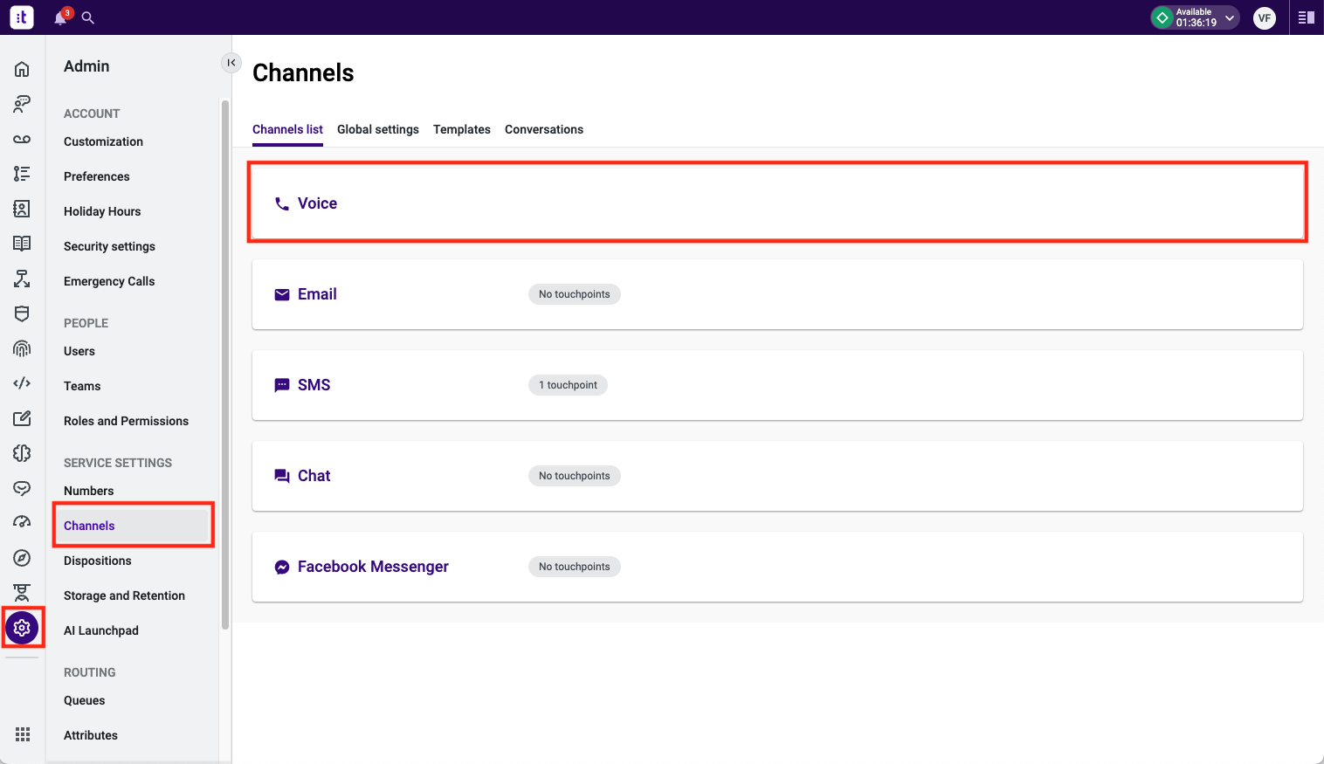
Task: Open Security settings
Action: [x=109, y=246]
